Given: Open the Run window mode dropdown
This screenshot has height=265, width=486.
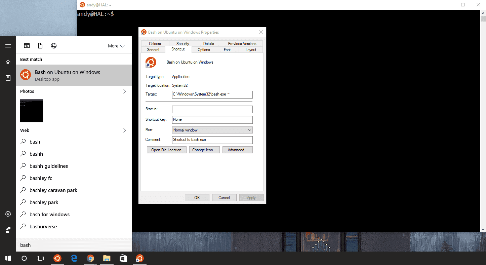Looking at the screenshot, I should click(x=212, y=130).
